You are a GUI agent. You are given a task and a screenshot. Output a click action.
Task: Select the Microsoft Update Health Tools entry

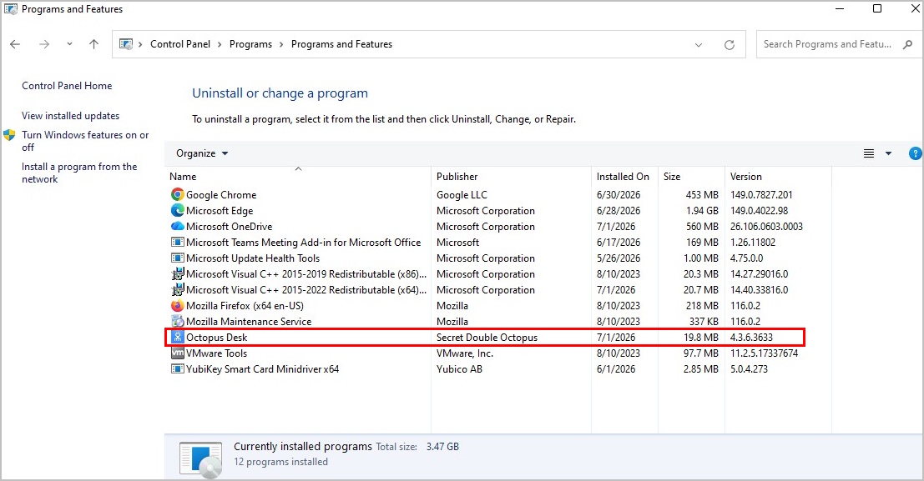tap(253, 258)
